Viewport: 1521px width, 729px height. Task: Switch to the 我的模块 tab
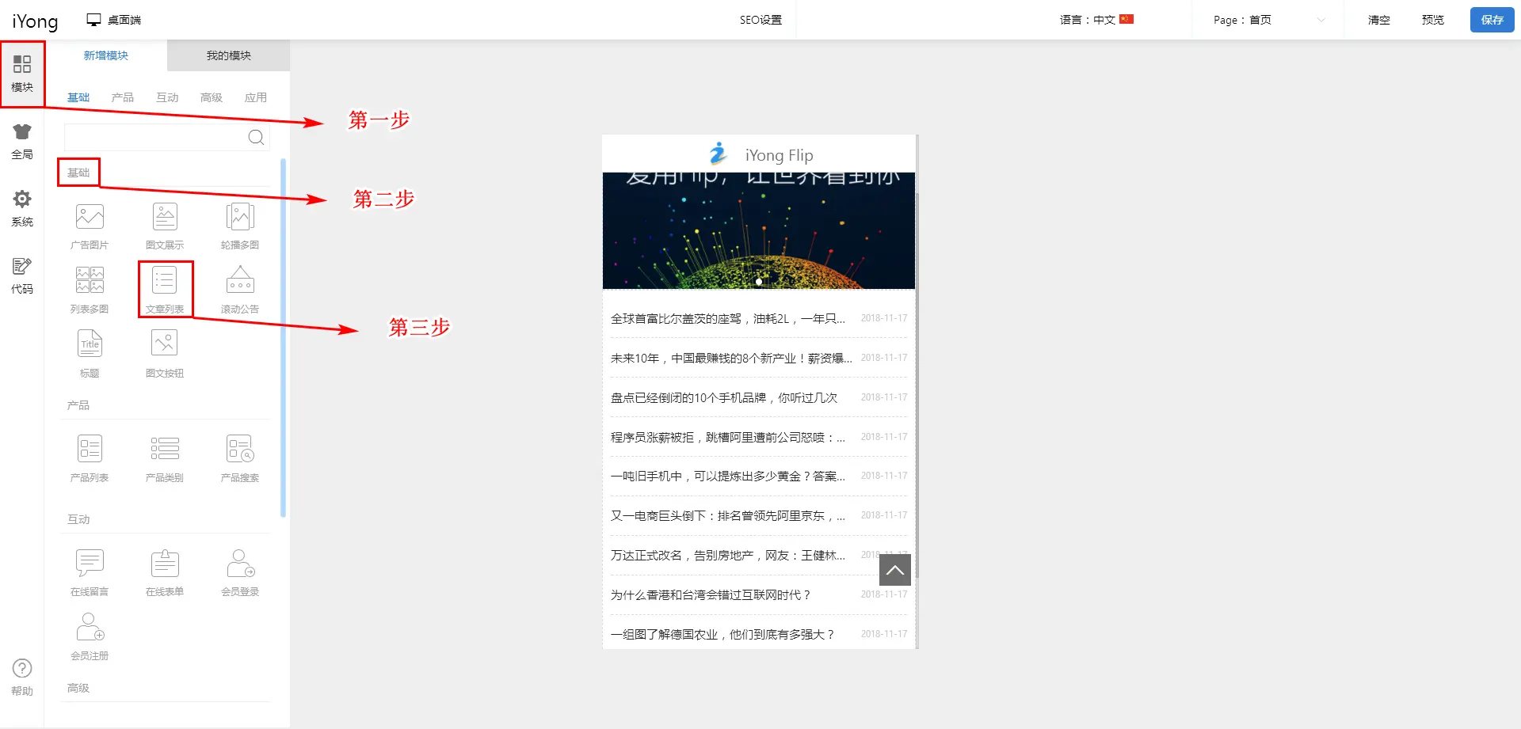pos(228,55)
